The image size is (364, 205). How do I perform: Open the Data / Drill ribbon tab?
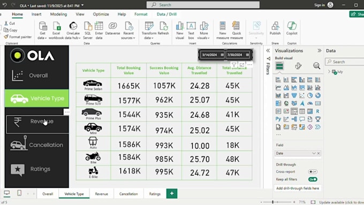[166, 14]
